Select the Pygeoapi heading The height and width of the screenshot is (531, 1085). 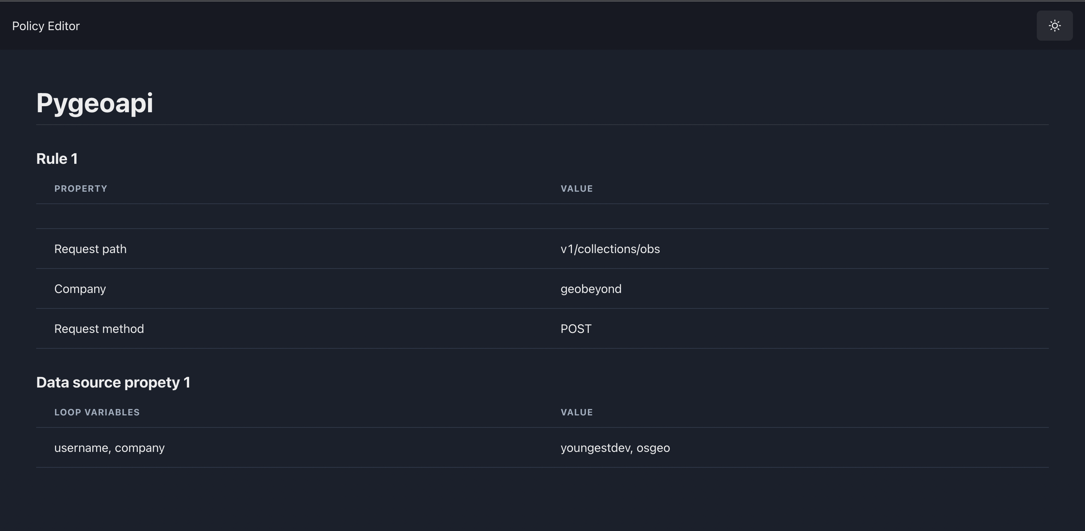(95, 103)
